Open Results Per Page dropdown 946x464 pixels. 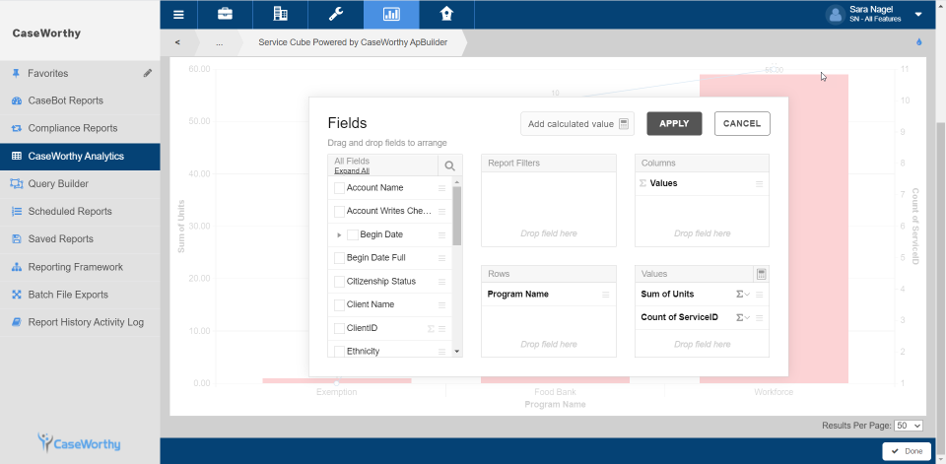[909, 426]
